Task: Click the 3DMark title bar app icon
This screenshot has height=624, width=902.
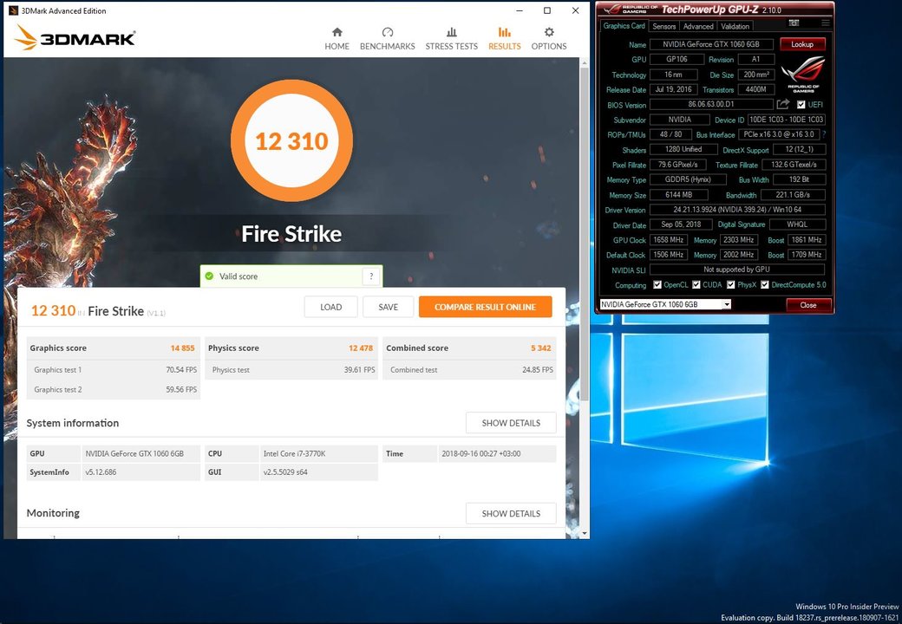Action: [13, 10]
